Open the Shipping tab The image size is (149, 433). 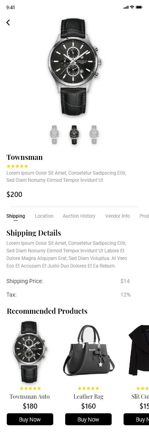pos(16,216)
